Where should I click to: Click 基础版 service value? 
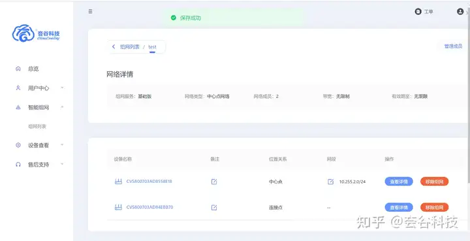[145, 97]
